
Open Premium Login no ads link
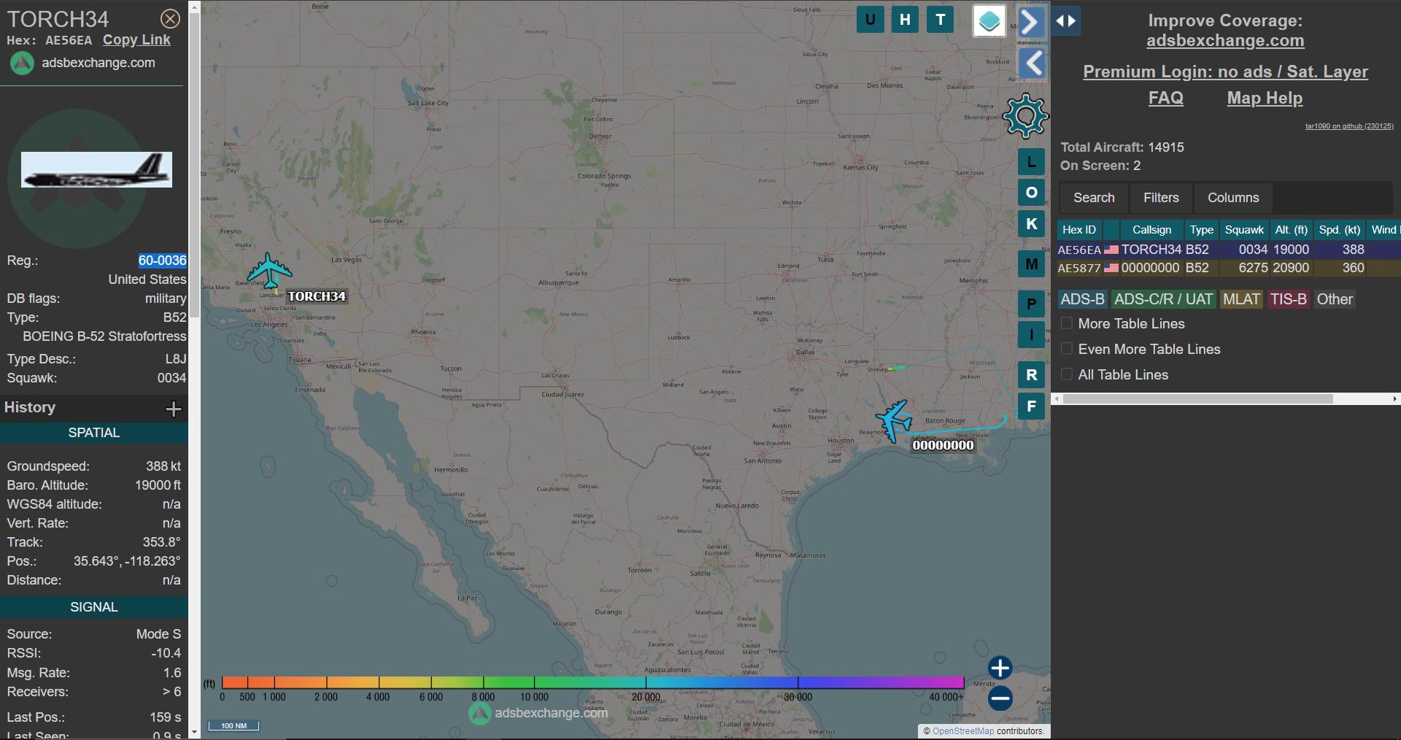[1225, 72]
